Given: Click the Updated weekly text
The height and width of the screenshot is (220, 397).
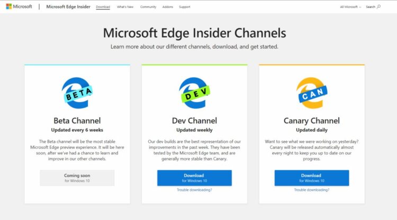Looking at the screenshot, I should click(194, 130).
